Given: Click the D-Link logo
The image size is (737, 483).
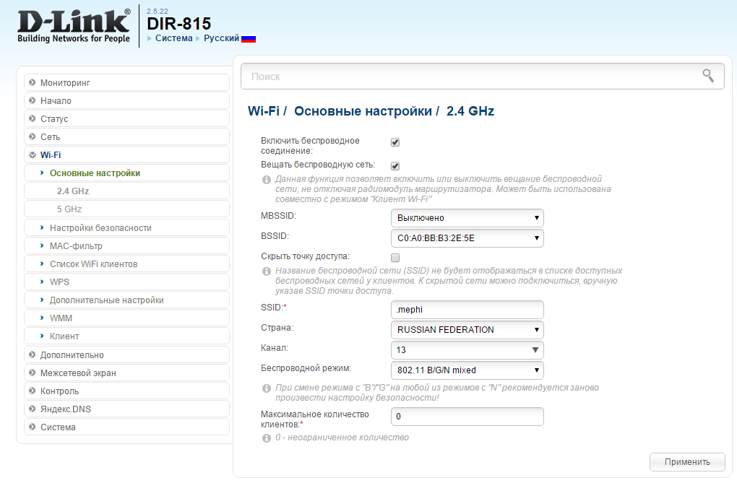Looking at the screenshot, I should (x=74, y=26).
